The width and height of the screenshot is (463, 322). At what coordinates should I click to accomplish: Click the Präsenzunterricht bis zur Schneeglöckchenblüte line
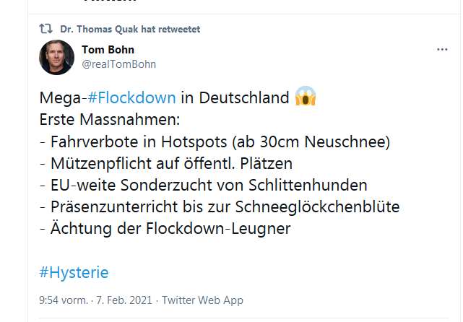tap(220, 207)
